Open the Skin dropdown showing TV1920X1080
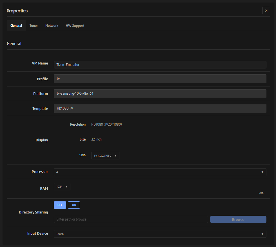This screenshot has height=247, width=276. click(105, 155)
